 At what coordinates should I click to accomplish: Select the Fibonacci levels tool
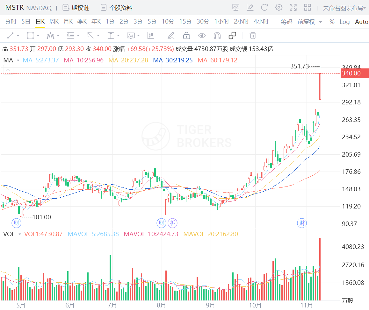[70, 36]
